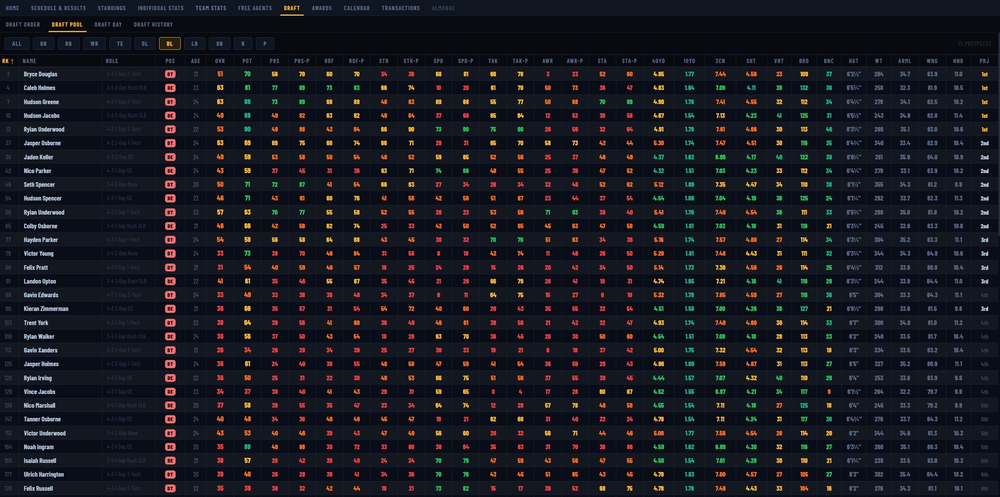Open the Calendar page
This screenshot has height=497, width=1000.
[x=357, y=8]
